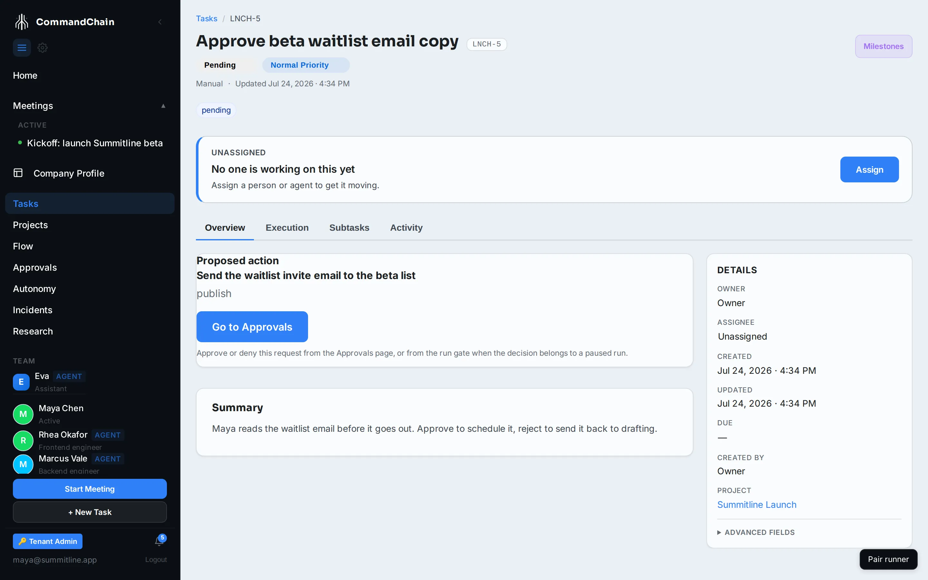Open the Summitline Launch project link
Image resolution: width=928 pixels, height=580 pixels.
point(757,505)
